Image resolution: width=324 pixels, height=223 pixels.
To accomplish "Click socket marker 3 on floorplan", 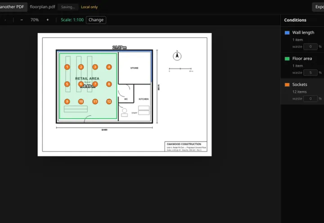I will point(95,67).
